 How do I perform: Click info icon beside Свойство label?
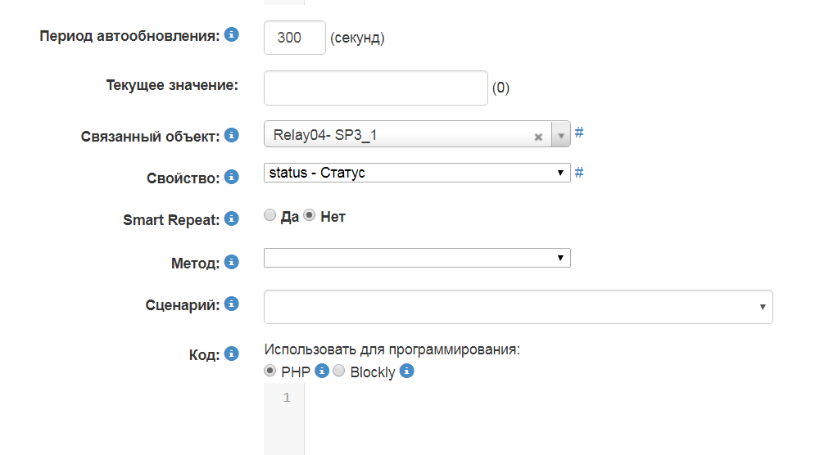232,177
